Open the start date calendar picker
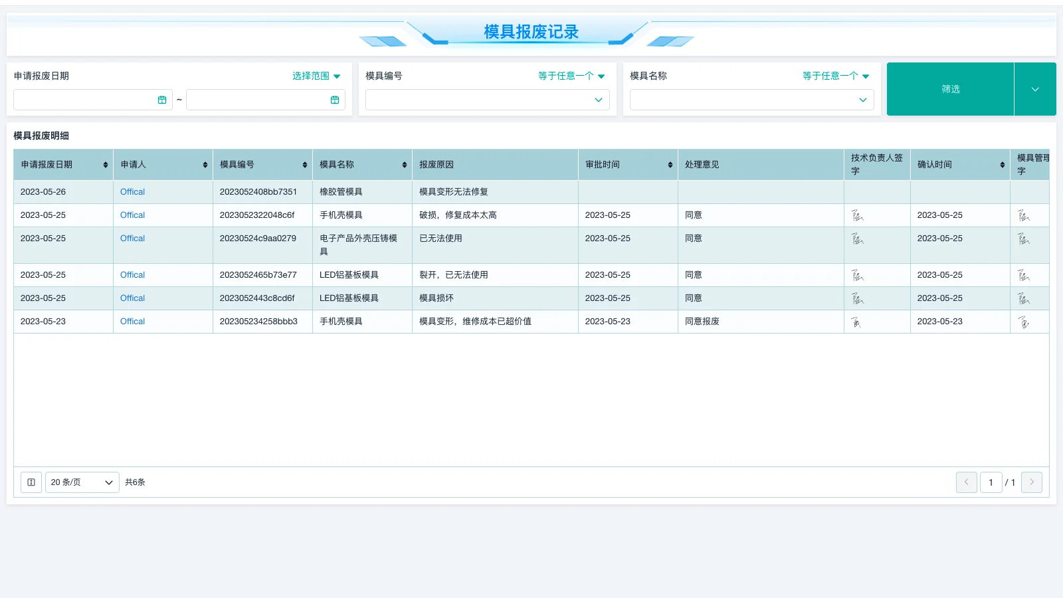The width and height of the screenshot is (1063, 598). coord(162,99)
